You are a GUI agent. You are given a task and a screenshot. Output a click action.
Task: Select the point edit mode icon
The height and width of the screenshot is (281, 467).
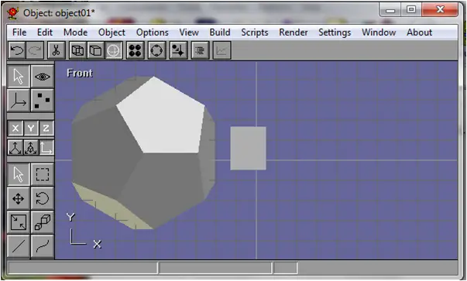pos(43,101)
